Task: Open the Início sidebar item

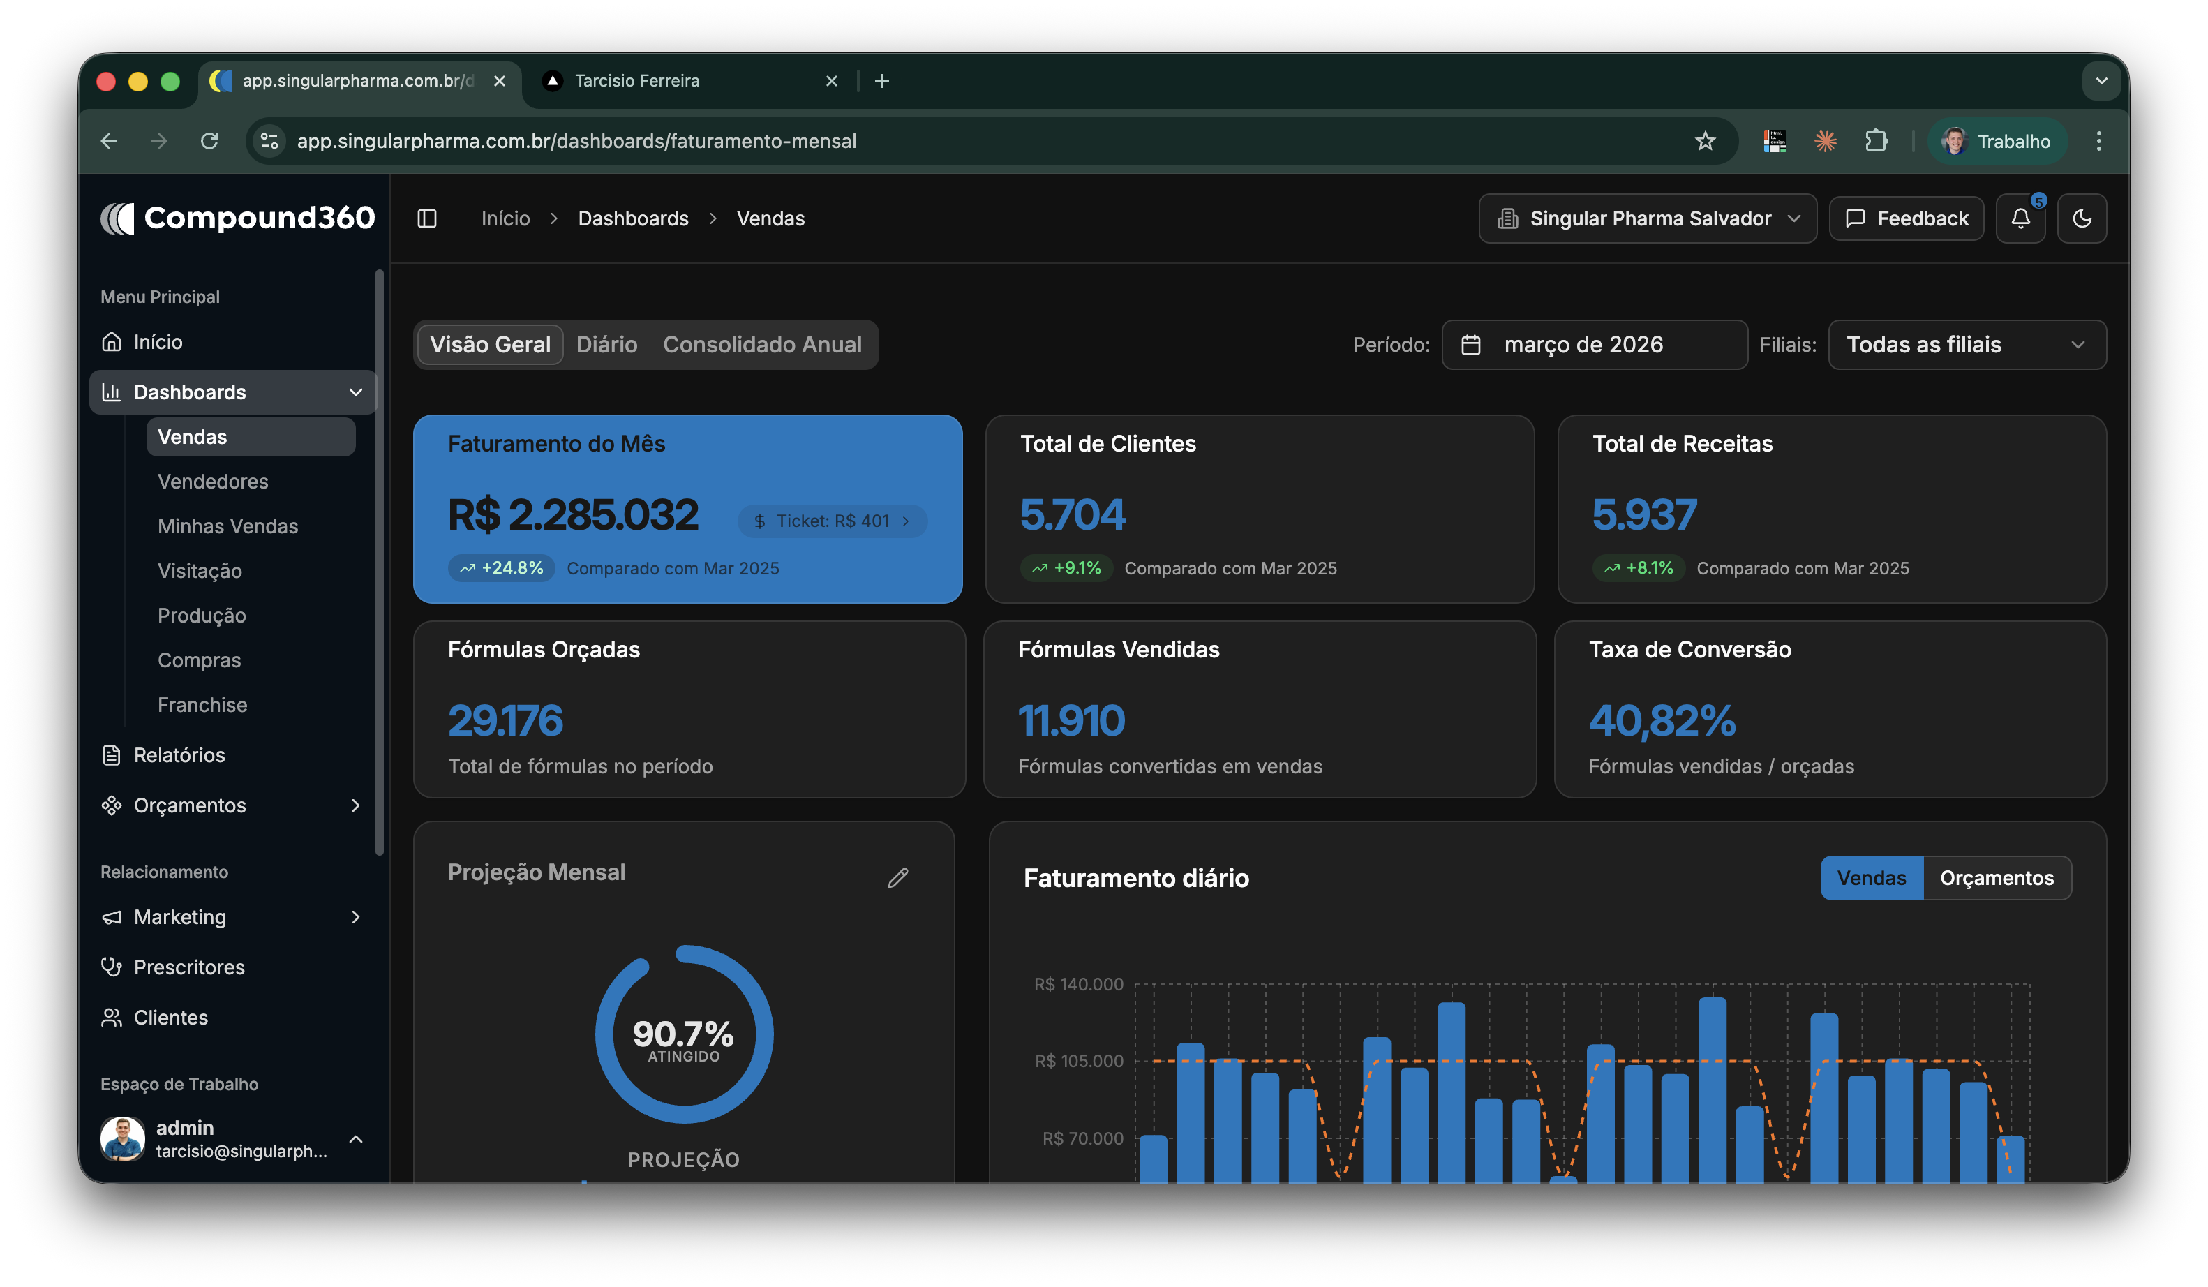Action: [158, 342]
